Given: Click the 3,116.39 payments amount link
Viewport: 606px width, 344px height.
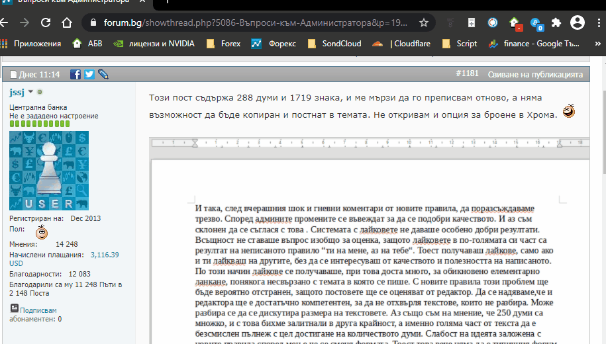Looking at the screenshot, I should coord(104,254).
